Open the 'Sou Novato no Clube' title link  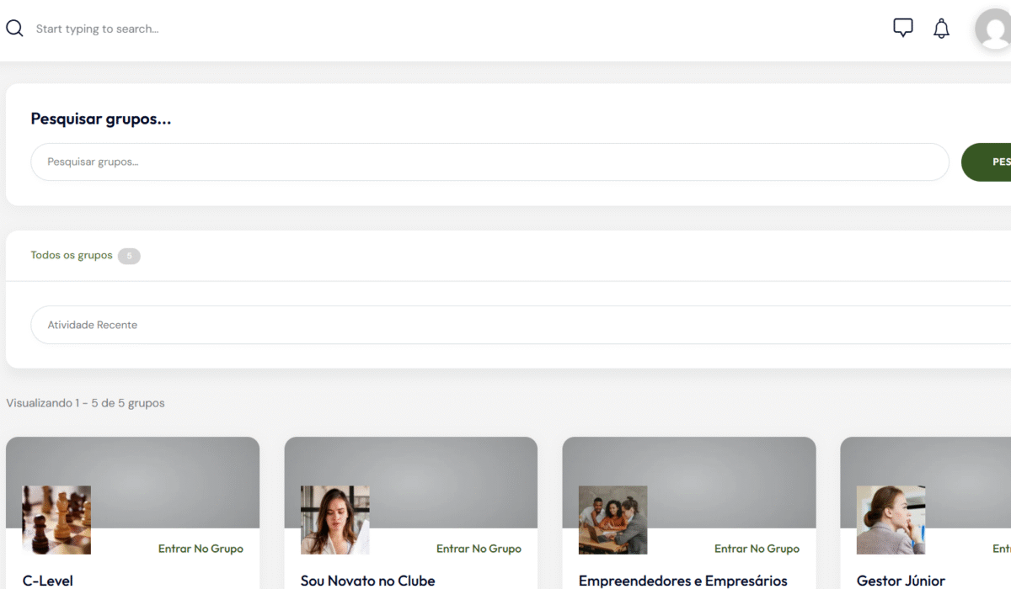coord(367,581)
